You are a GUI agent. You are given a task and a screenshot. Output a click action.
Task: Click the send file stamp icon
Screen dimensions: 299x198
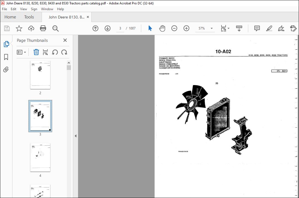click(293, 28)
